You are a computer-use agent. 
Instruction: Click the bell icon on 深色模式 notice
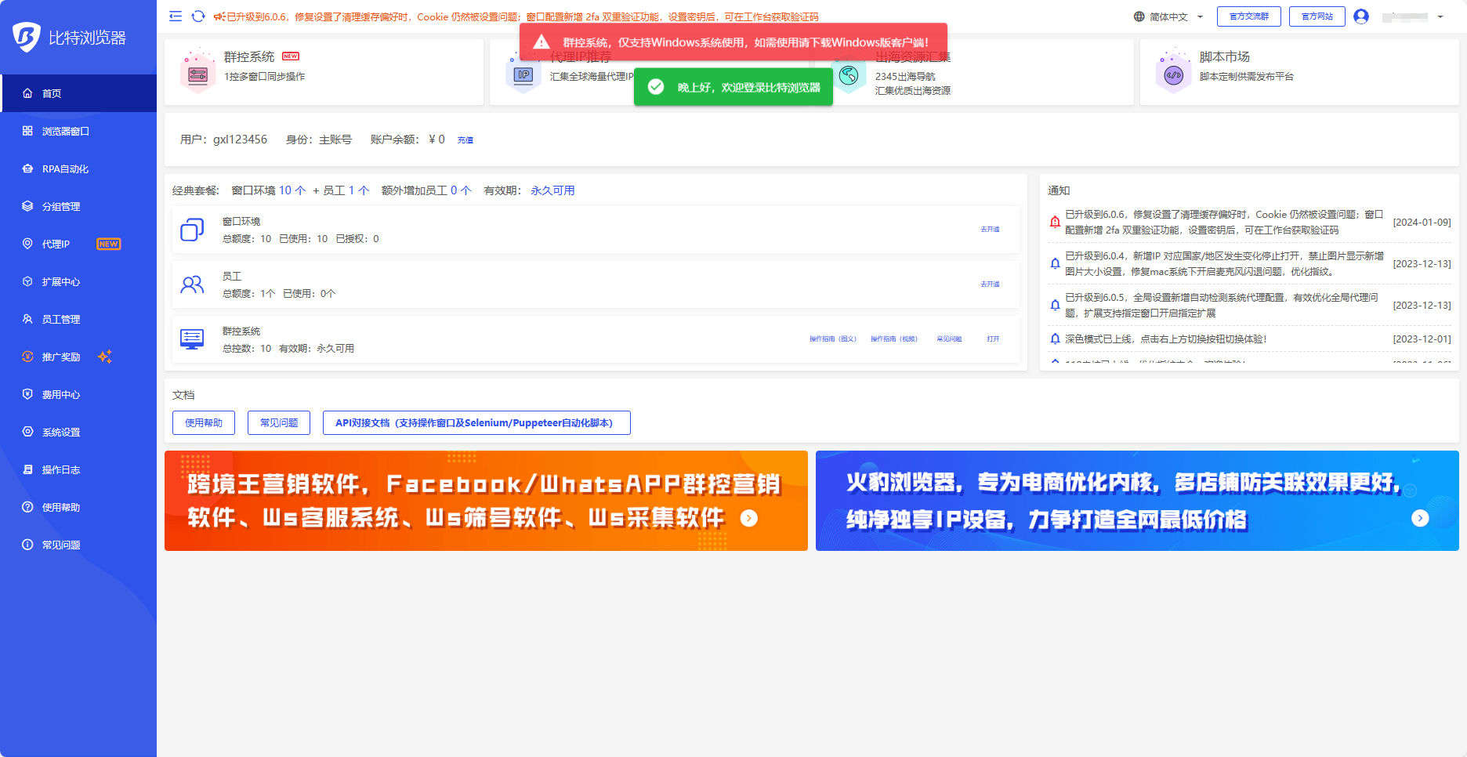pyautogui.click(x=1055, y=339)
